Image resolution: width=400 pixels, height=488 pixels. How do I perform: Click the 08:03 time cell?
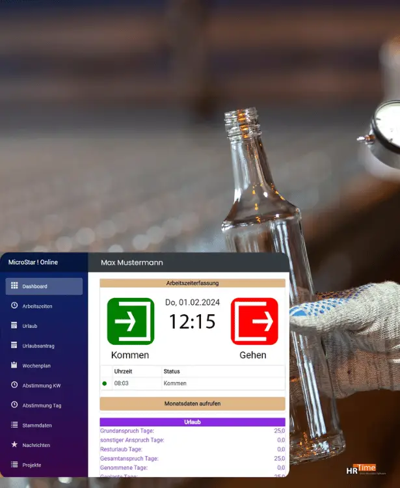click(122, 383)
